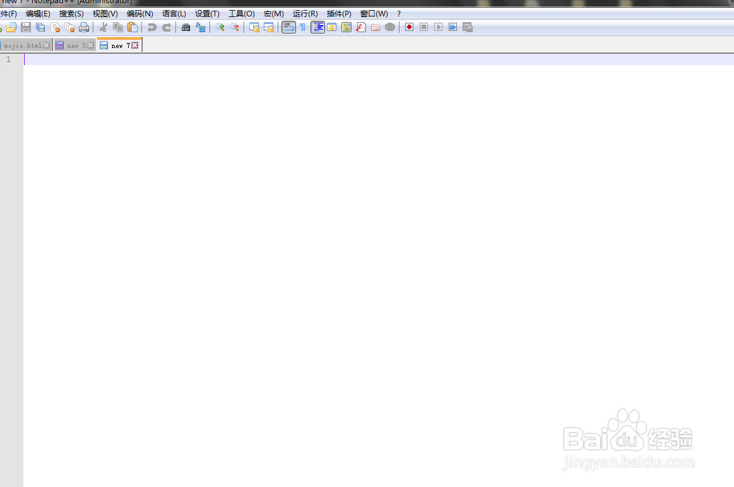Open an existing file
Viewport: 734px width, 487px height.
click(x=11, y=27)
